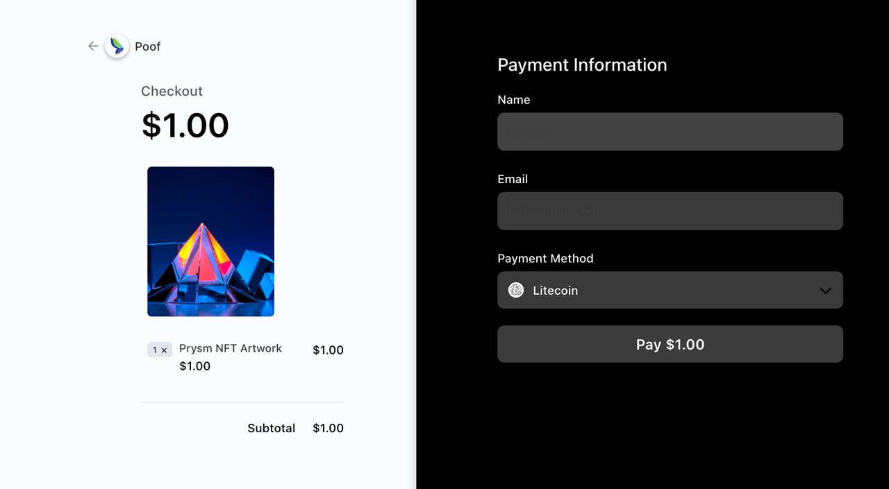This screenshot has width=889, height=489.
Task: Click the Name field label
Action: pos(514,100)
